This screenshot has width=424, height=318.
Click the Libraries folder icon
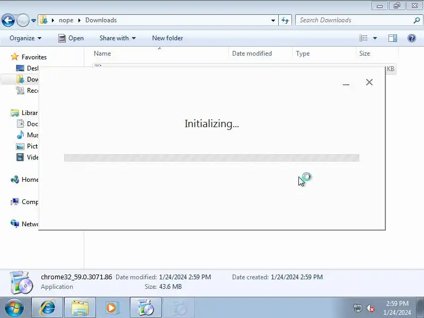[15, 113]
